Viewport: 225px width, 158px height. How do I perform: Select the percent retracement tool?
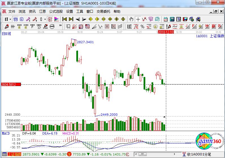point(142,27)
